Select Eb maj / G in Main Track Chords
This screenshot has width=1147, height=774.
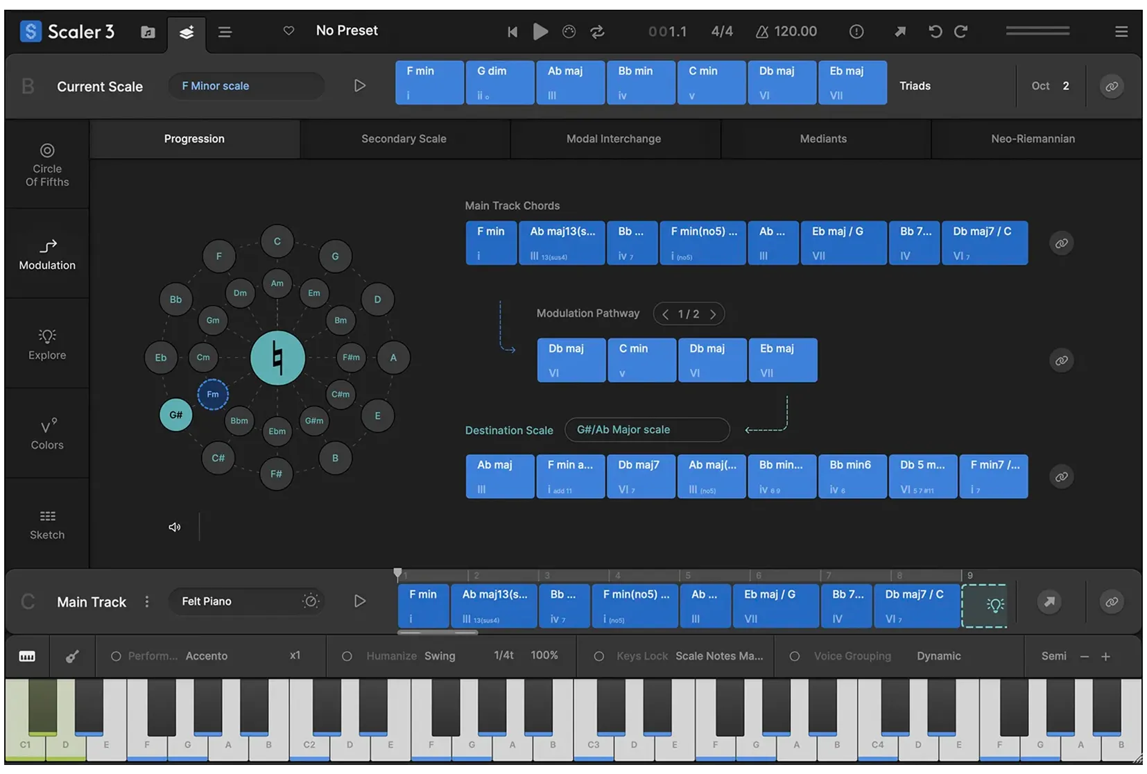(844, 243)
